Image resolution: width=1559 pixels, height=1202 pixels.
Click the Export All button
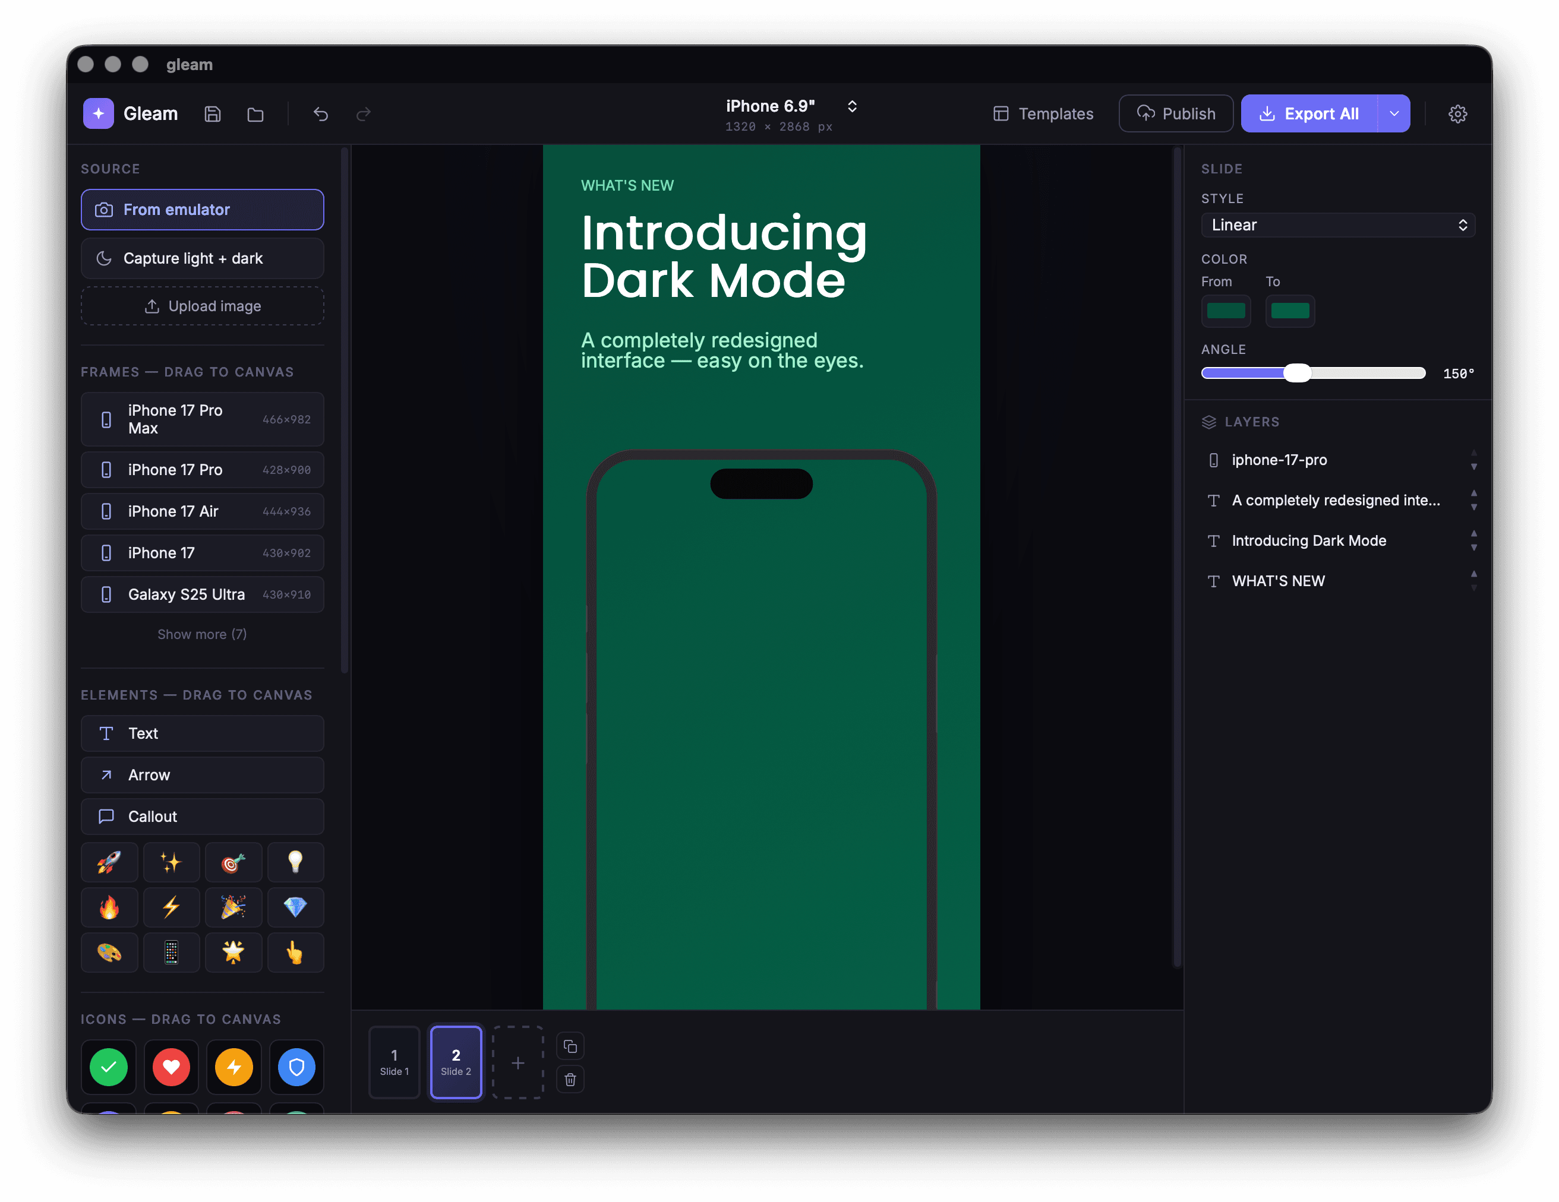click(x=1309, y=114)
